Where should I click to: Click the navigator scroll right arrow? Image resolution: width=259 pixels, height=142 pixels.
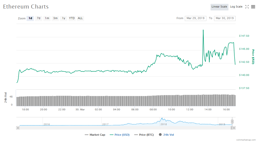pyautogui.click(x=234, y=128)
